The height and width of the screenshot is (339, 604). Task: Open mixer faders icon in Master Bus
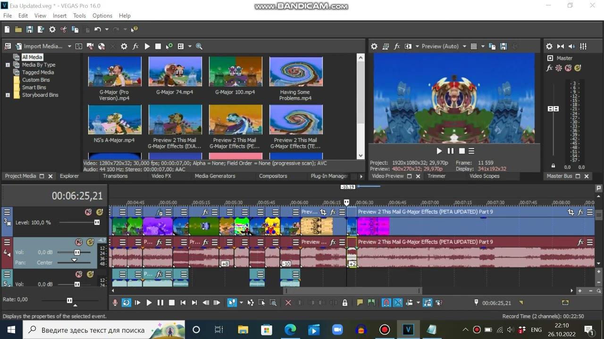(x=583, y=46)
